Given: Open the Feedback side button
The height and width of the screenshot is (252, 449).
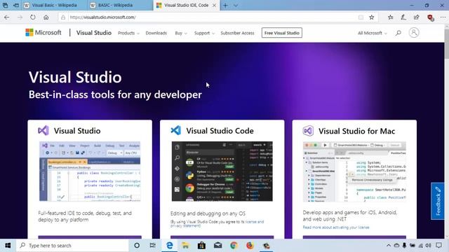Looking at the screenshot, I should tap(438, 201).
